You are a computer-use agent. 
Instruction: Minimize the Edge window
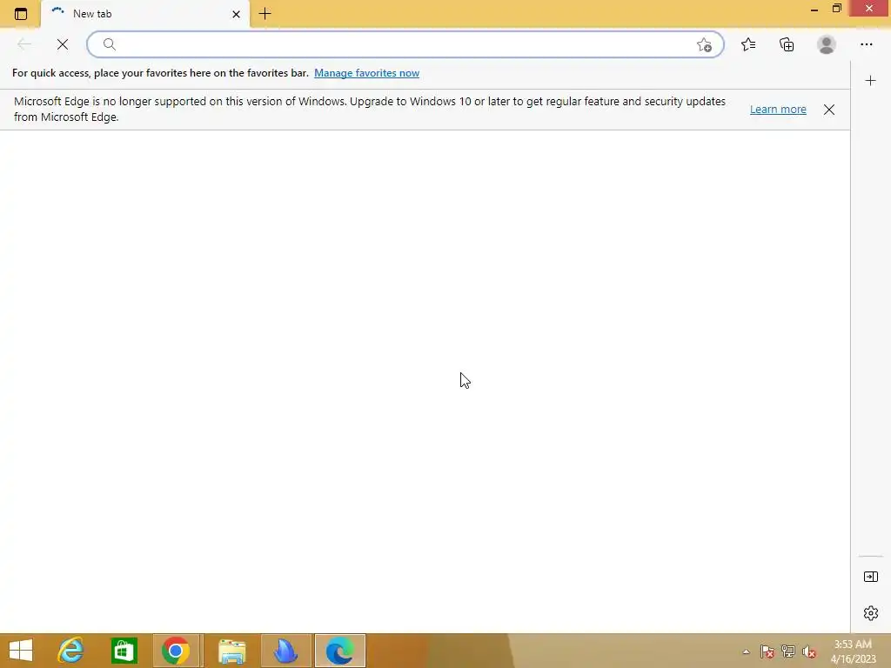click(814, 9)
